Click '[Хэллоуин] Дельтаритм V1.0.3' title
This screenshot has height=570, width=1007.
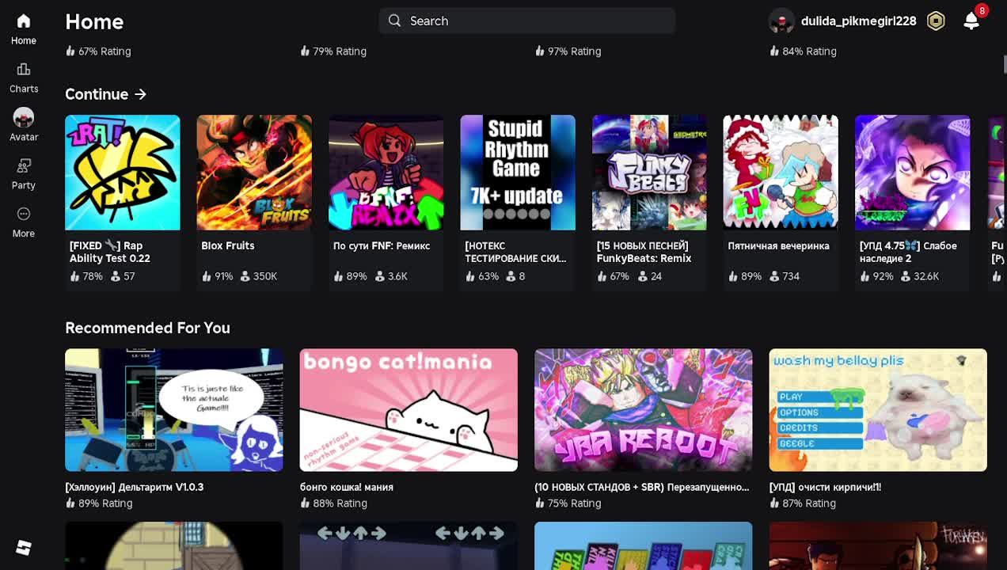click(135, 487)
